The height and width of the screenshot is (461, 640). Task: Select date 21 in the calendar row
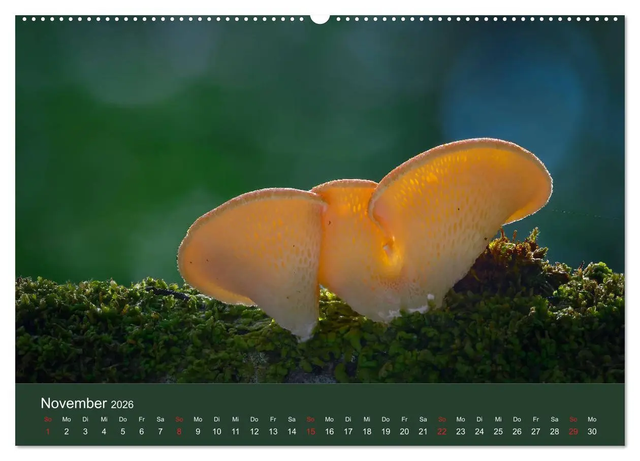423,432
